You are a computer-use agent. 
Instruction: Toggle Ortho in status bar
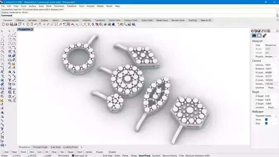(117, 156)
